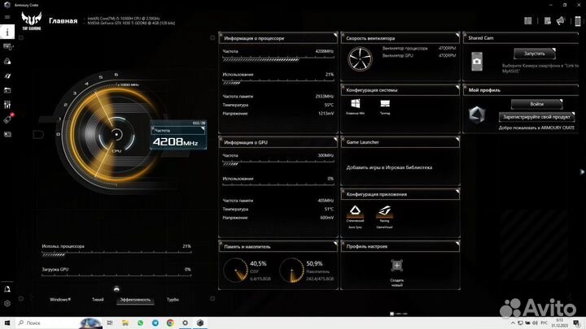Click the taskbar Поиск search box

[59, 323]
